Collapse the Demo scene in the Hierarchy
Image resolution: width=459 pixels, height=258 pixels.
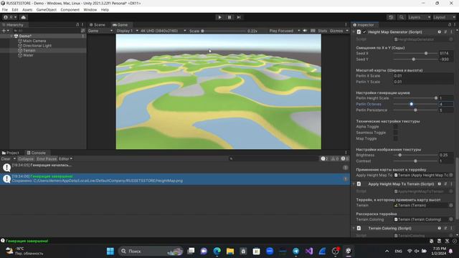pos(11,36)
